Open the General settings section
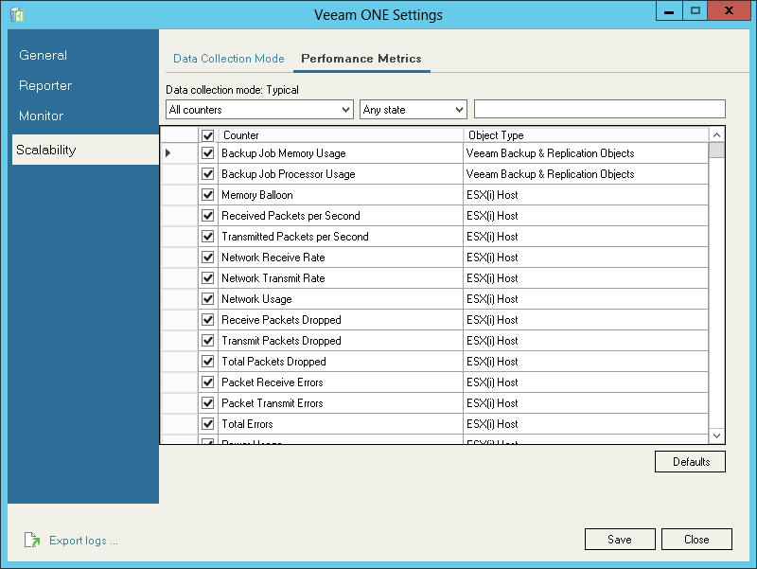Screen dimensions: 757x569 tap(43, 55)
